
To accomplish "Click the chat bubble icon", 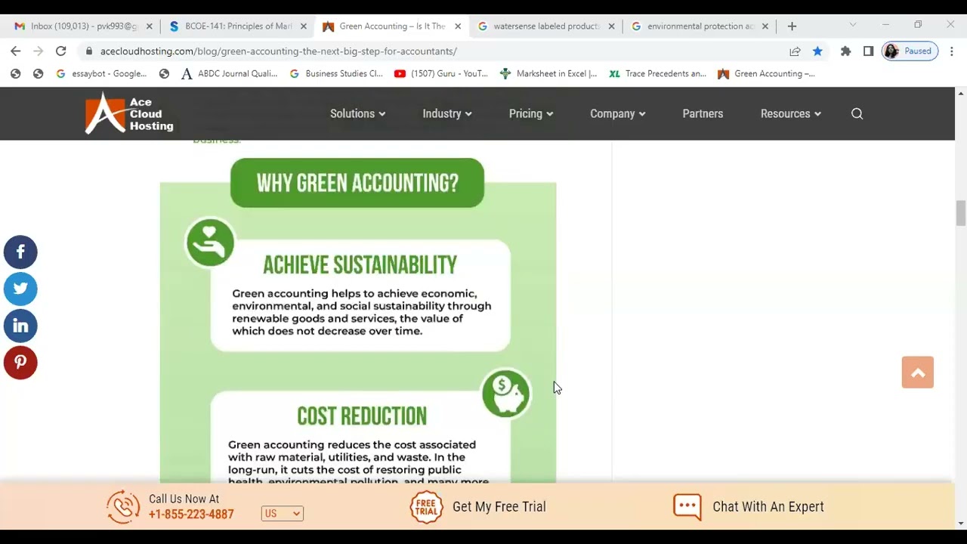I will [687, 506].
